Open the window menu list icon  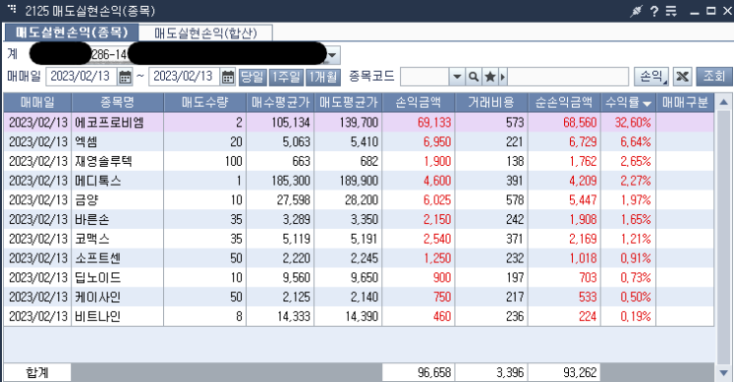[672, 11]
